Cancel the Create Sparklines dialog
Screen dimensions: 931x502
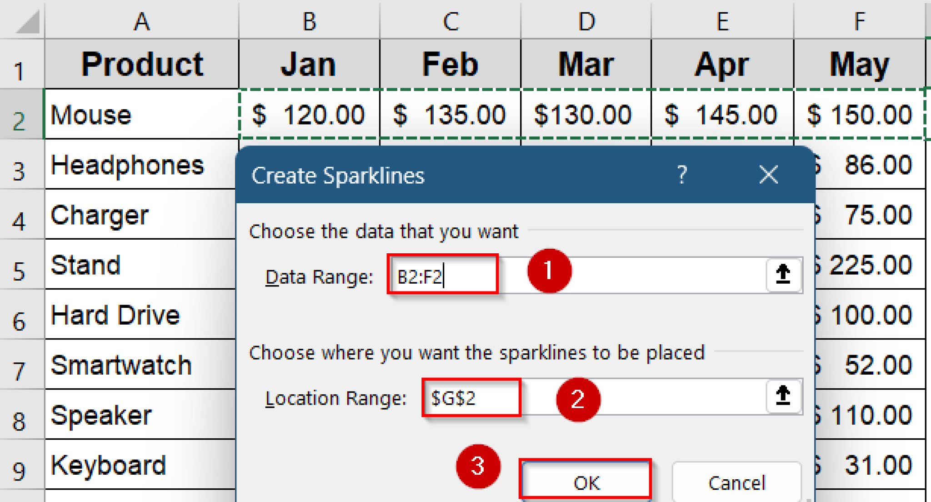736,482
